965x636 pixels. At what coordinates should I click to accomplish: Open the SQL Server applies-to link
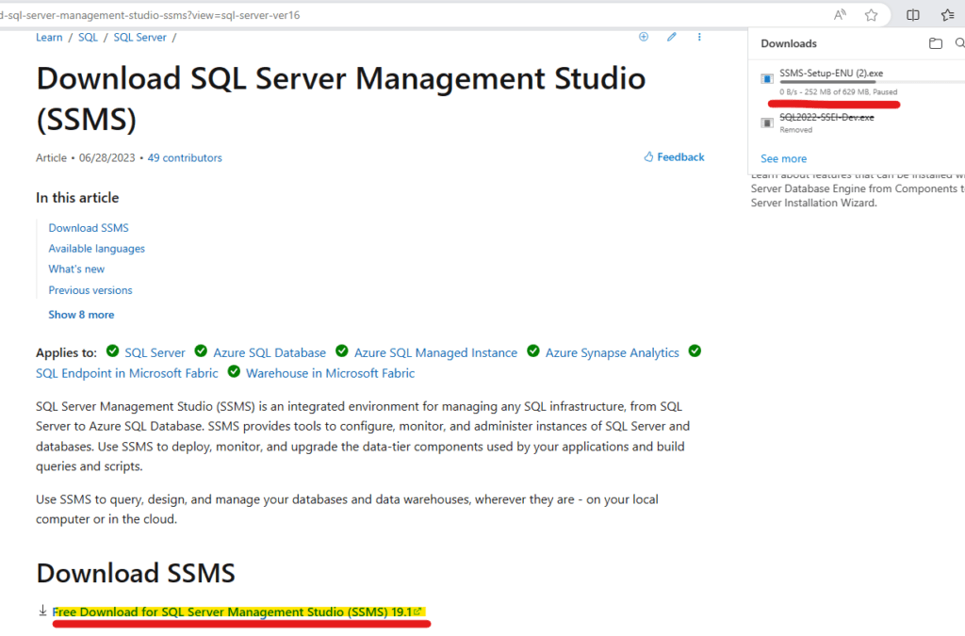pos(155,353)
